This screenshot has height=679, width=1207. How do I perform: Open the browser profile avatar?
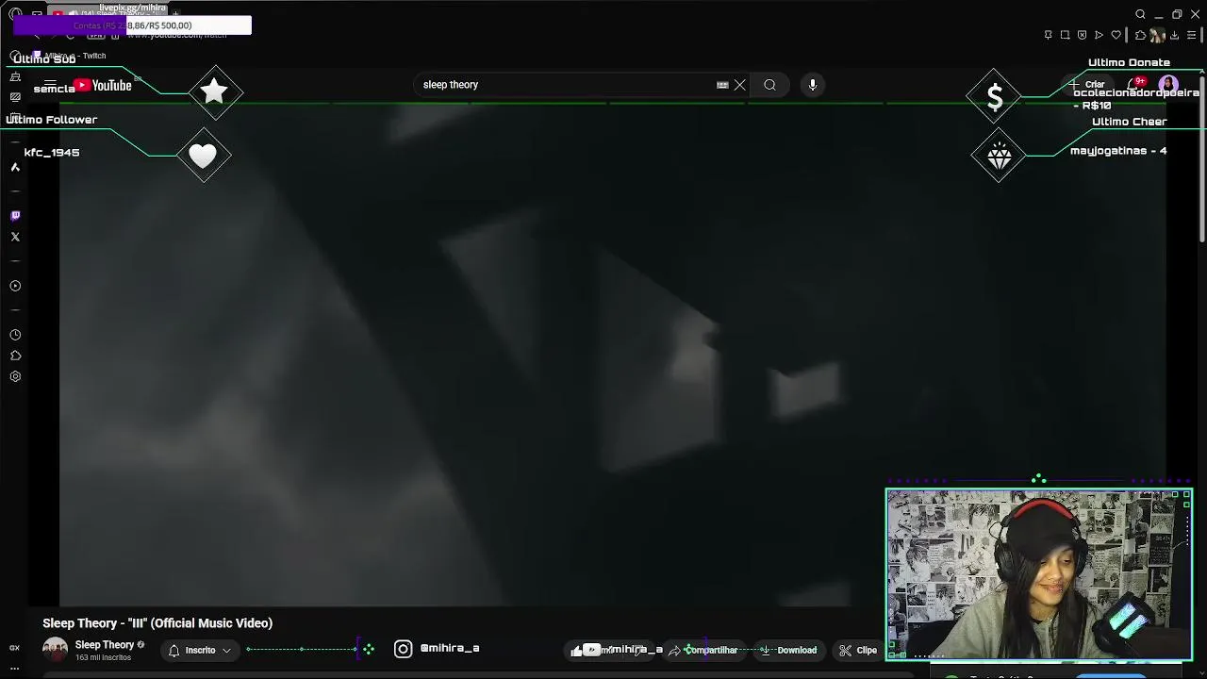(x=1157, y=35)
